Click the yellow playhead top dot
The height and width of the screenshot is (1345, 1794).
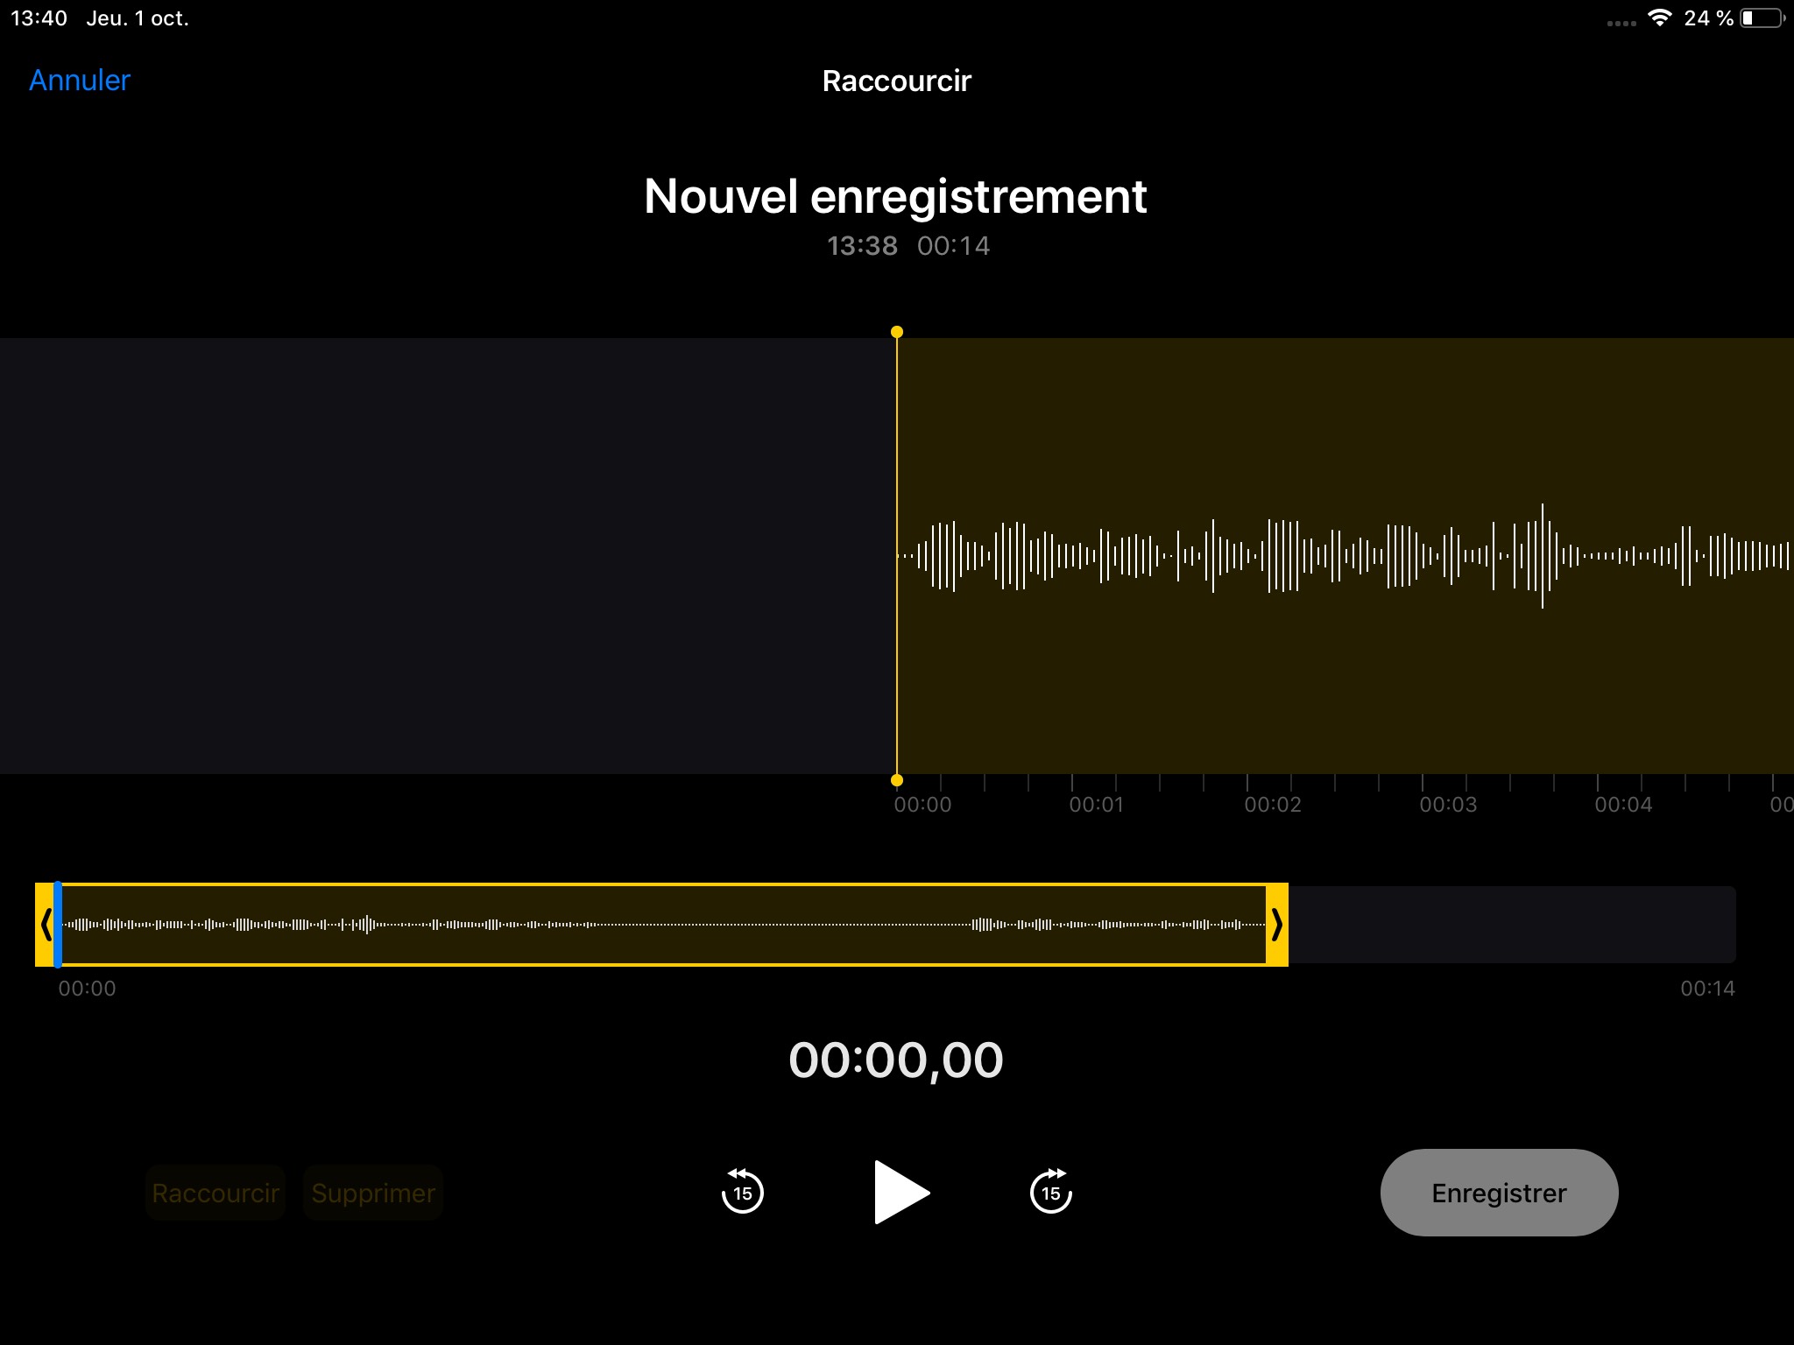tap(896, 332)
